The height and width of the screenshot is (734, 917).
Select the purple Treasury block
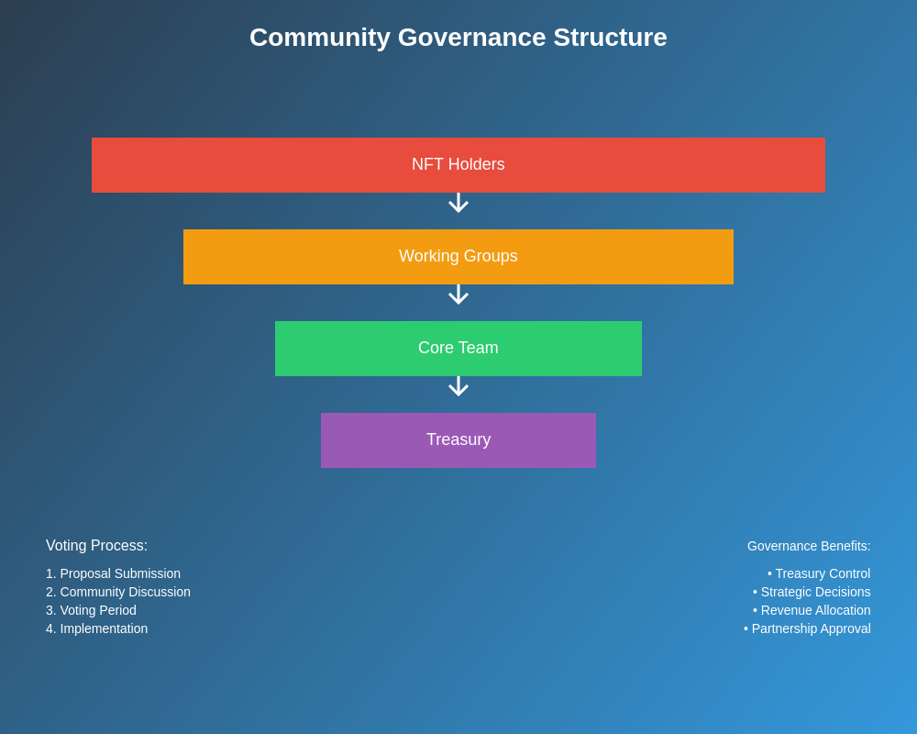coord(458,440)
